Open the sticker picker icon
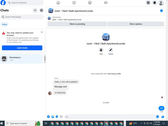Image resolution: width=168 pixels, height=126 pixels. [57, 117]
